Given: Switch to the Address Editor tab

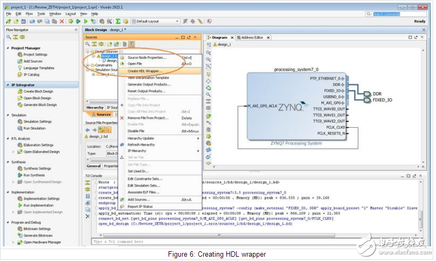Looking at the screenshot, I should tap(252, 37).
